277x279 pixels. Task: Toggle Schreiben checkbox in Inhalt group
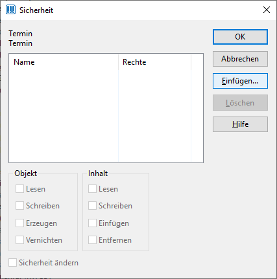(92, 206)
